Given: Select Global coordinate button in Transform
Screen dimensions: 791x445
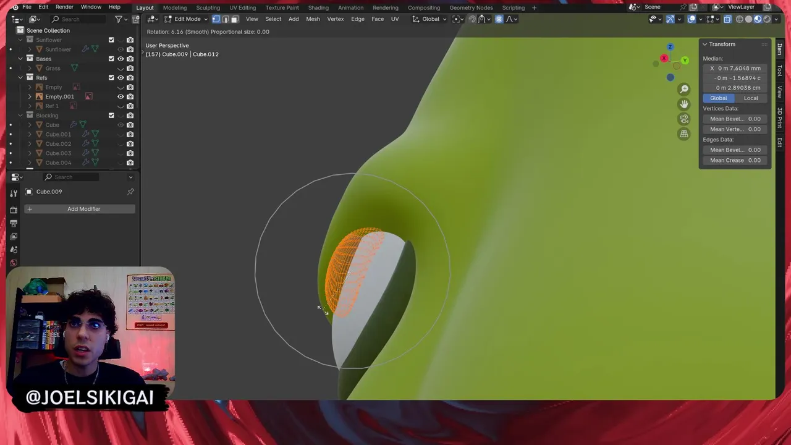Looking at the screenshot, I should [x=718, y=98].
